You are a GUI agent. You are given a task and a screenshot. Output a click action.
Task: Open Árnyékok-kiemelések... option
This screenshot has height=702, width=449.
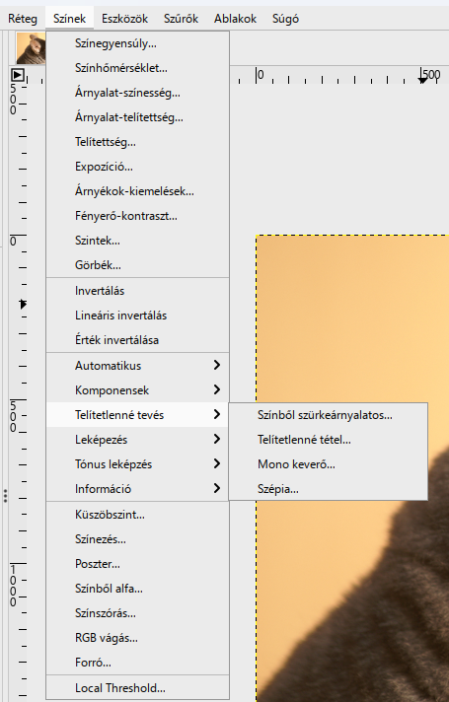[137, 191]
